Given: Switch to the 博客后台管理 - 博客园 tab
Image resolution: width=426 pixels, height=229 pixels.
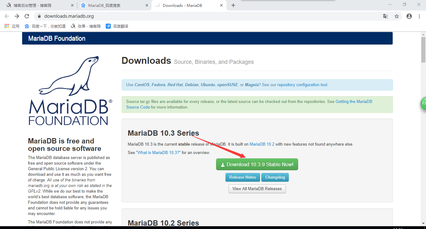Looking at the screenshot, I should [40, 5].
